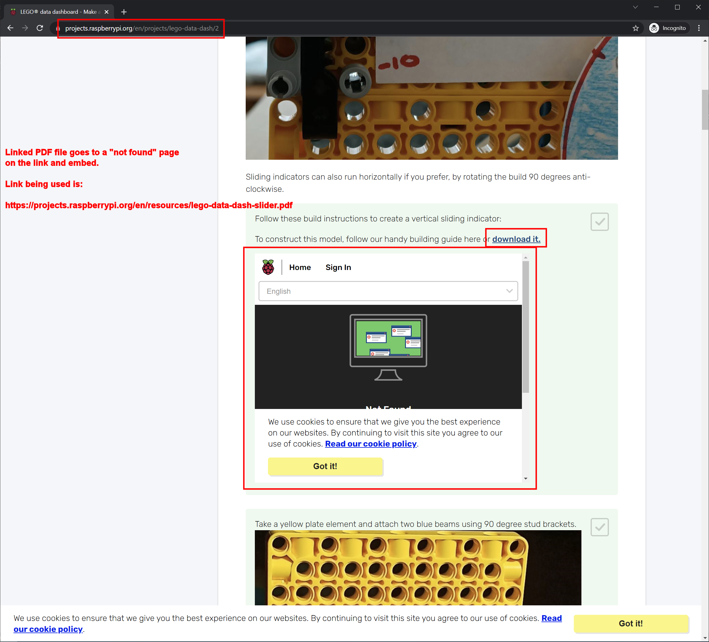Click the Raspberry Pi logo in embedded page

268,267
